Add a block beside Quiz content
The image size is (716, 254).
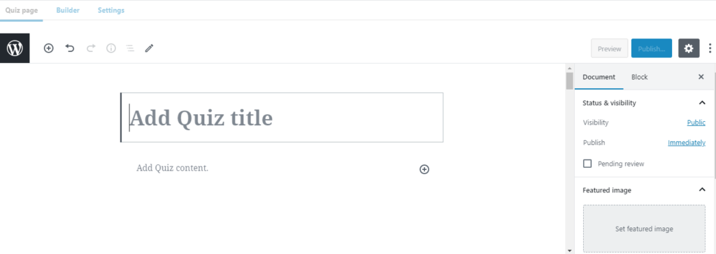[x=424, y=169]
